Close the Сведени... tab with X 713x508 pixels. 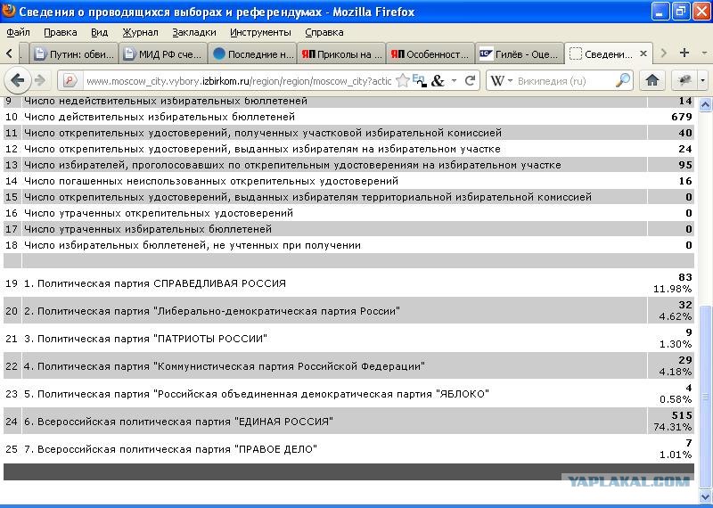(x=643, y=53)
